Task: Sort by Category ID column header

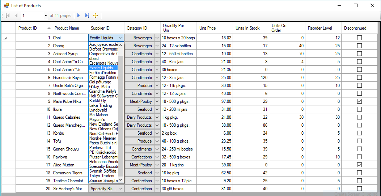Action: click(143, 28)
